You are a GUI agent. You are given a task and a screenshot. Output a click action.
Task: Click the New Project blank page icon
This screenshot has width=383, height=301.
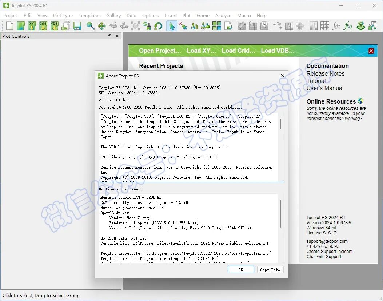tap(9, 26)
